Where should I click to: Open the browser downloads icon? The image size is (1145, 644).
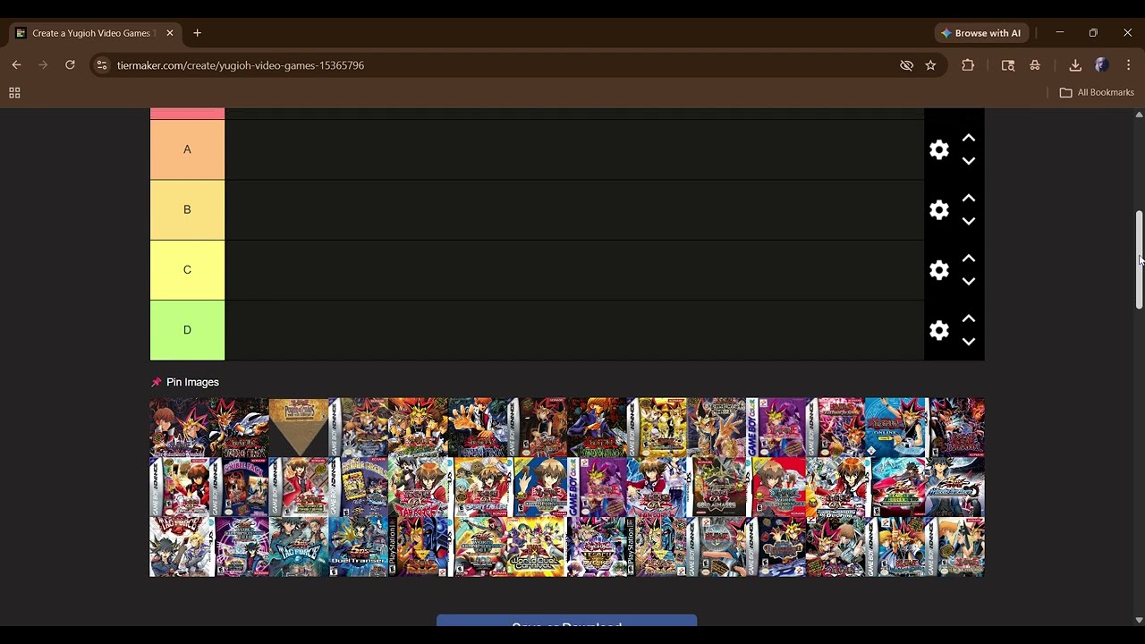tap(1075, 64)
